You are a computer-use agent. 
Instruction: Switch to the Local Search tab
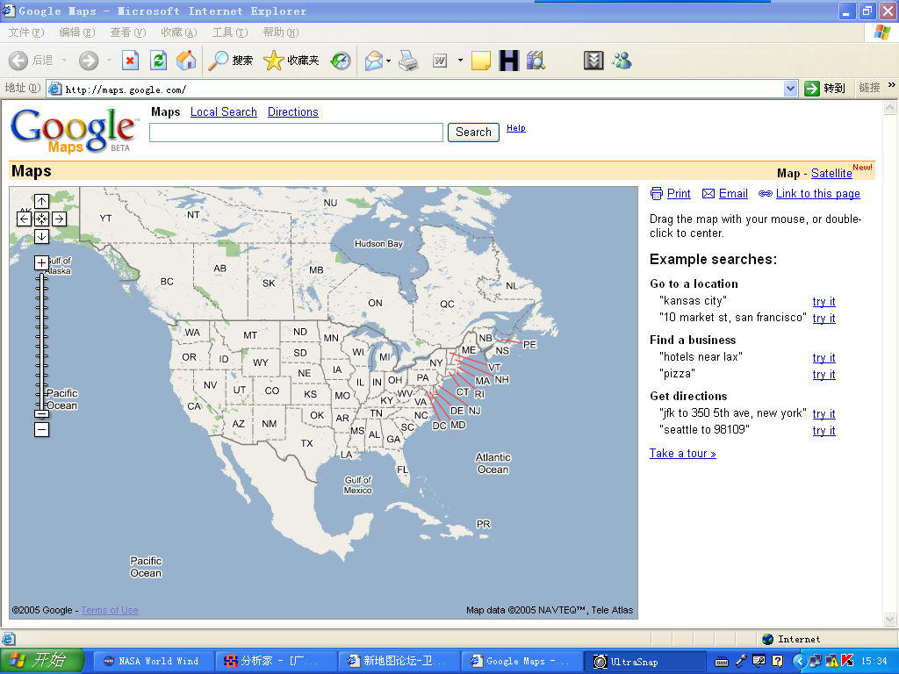pyautogui.click(x=223, y=112)
